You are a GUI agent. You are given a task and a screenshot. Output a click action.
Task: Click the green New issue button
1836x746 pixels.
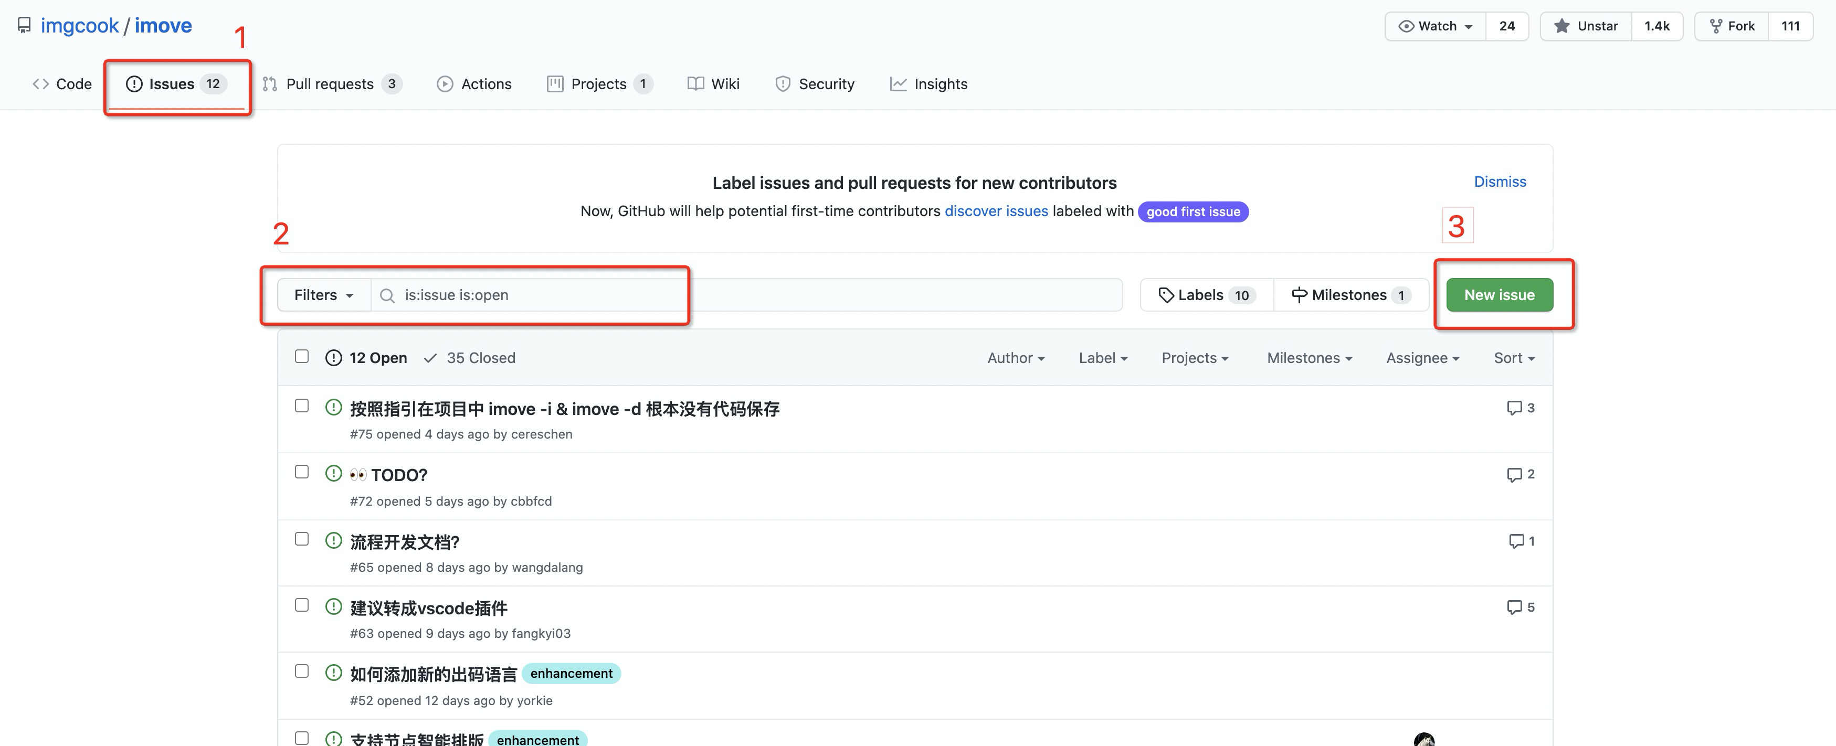[x=1499, y=295]
